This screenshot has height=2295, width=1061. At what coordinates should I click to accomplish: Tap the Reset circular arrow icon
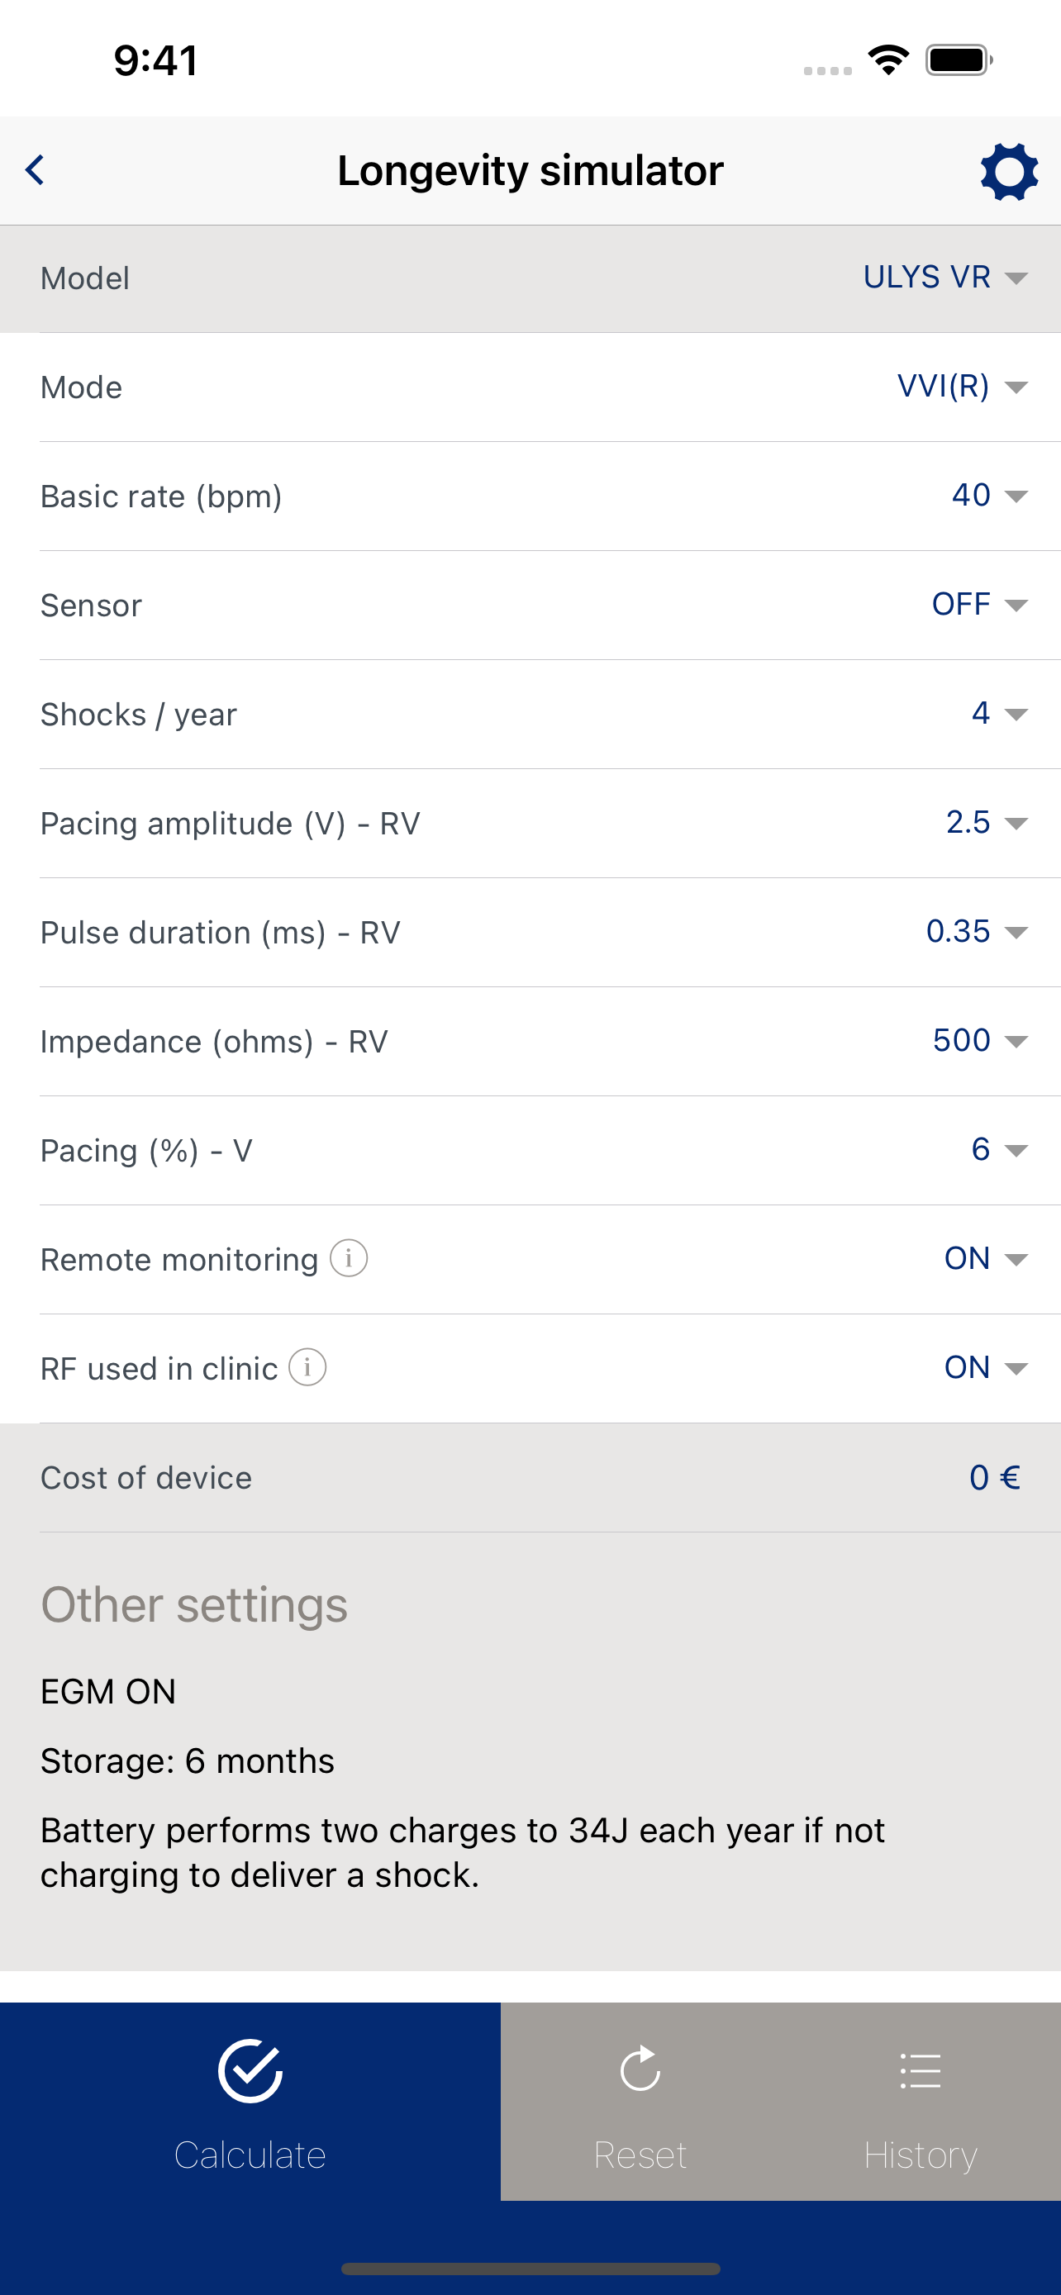coord(640,2069)
